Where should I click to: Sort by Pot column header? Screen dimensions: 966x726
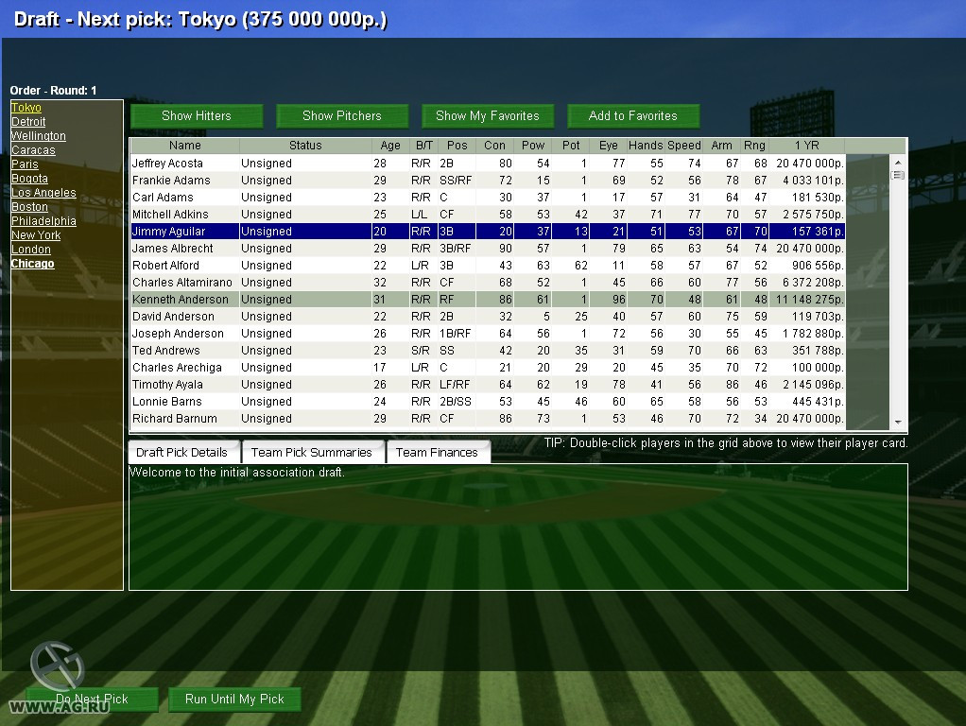(x=571, y=146)
